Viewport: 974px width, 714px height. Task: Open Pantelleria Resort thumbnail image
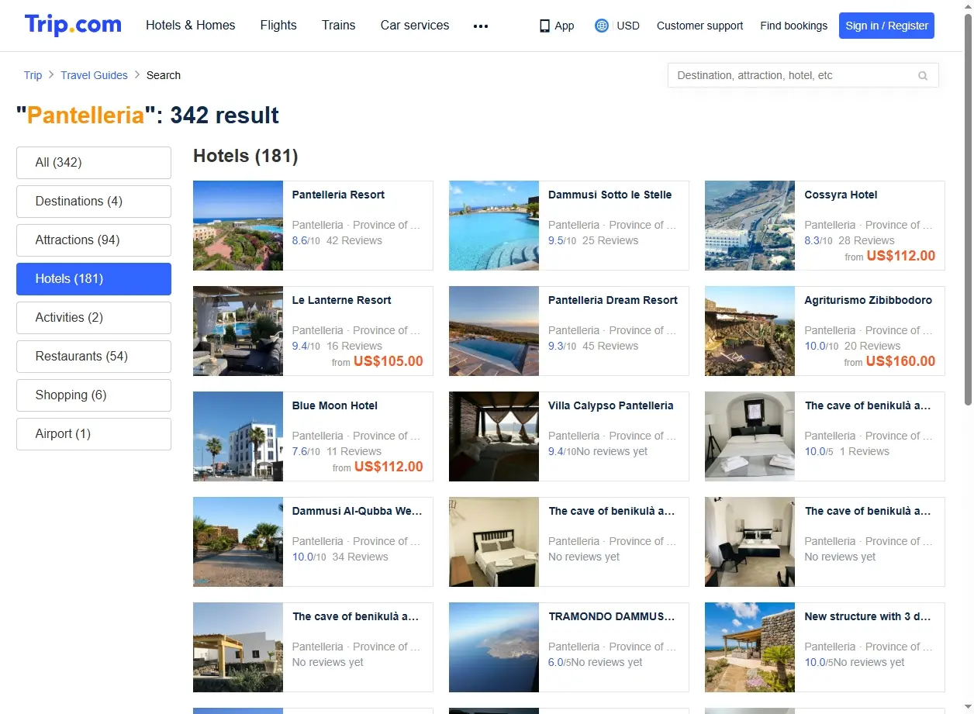coord(238,226)
